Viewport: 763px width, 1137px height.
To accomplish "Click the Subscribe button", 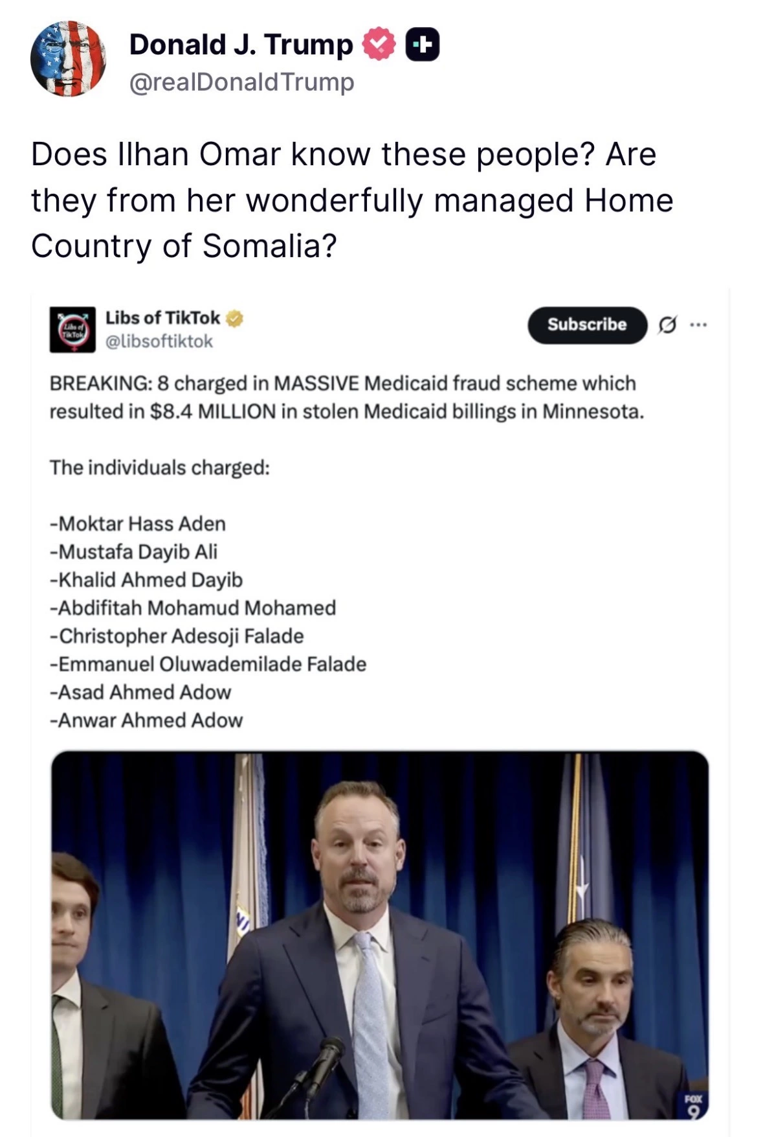I will pyautogui.click(x=587, y=325).
